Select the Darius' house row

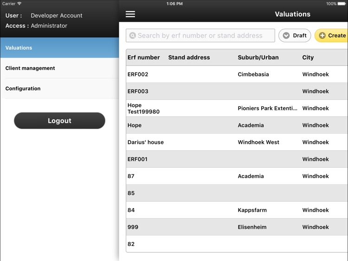pyautogui.click(x=237, y=142)
